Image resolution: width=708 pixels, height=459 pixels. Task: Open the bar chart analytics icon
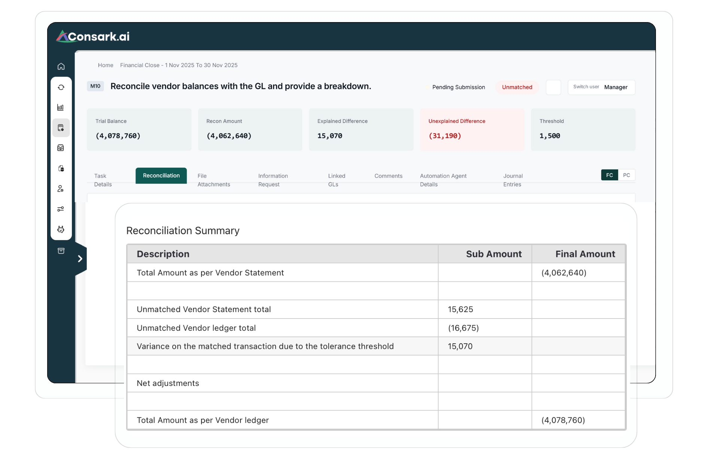pos(61,108)
